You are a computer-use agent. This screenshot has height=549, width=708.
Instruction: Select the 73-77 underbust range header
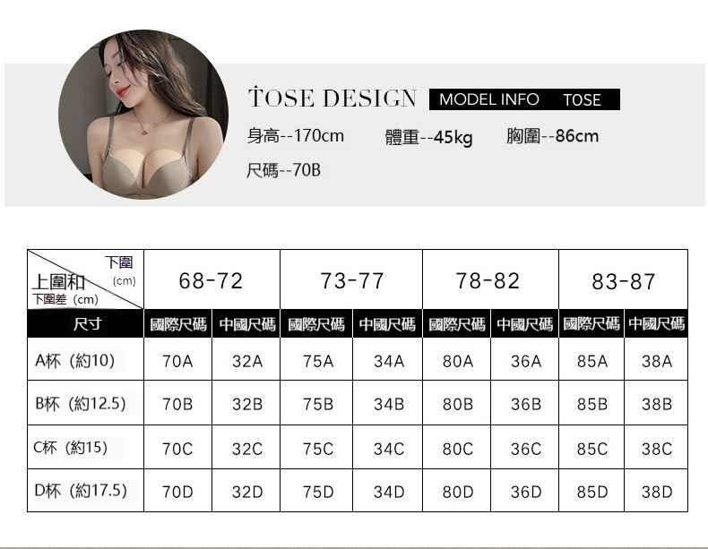[352, 281]
